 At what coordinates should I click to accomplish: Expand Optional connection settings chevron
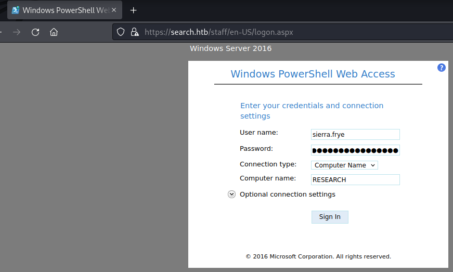pos(231,195)
